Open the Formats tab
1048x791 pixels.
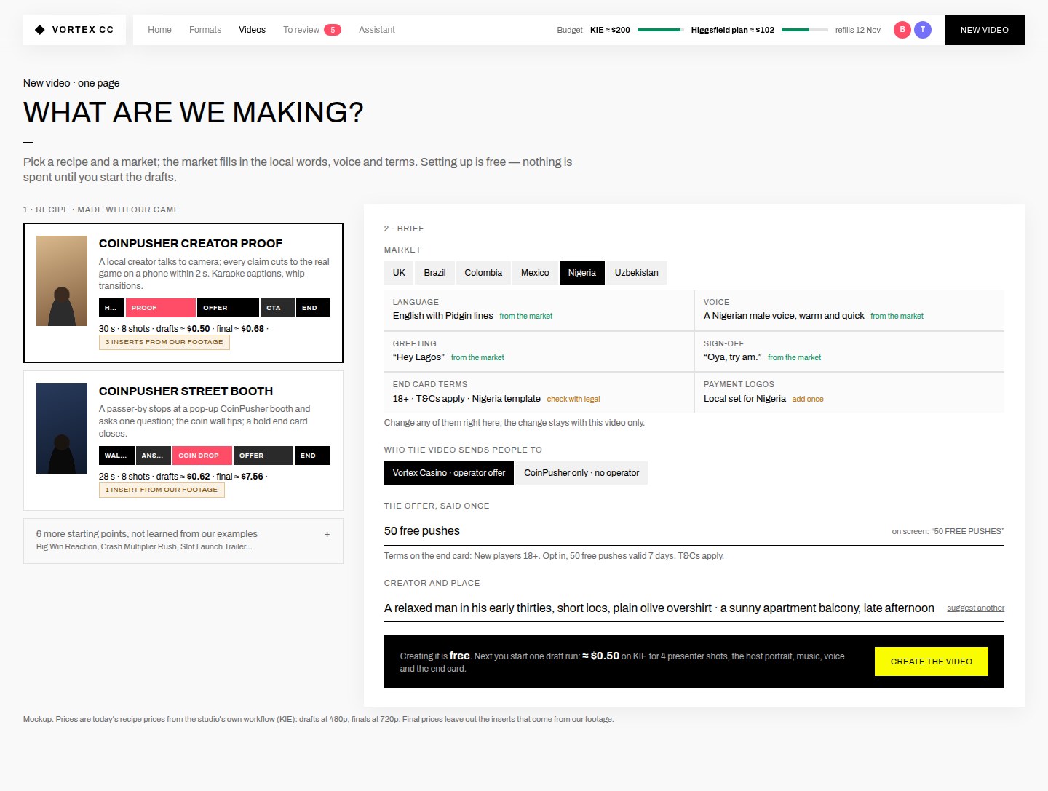[x=205, y=30]
